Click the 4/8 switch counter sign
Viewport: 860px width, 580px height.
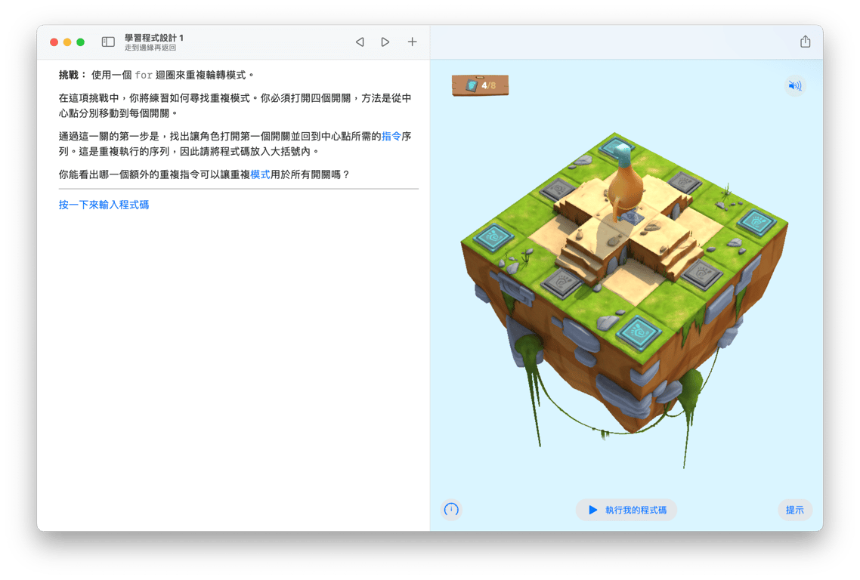[x=481, y=85]
